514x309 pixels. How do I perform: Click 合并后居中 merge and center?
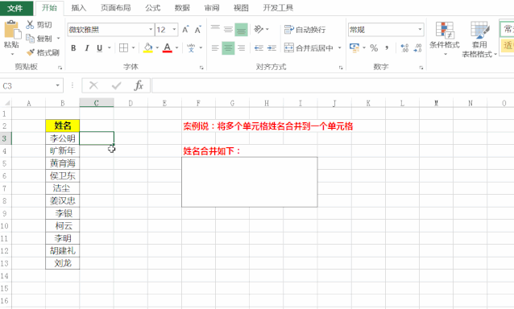point(309,48)
